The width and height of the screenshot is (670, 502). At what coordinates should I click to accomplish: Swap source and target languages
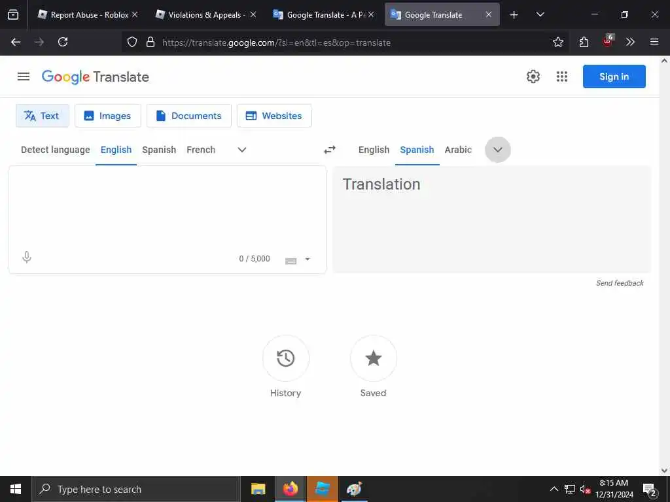click(x=330, y=150)
